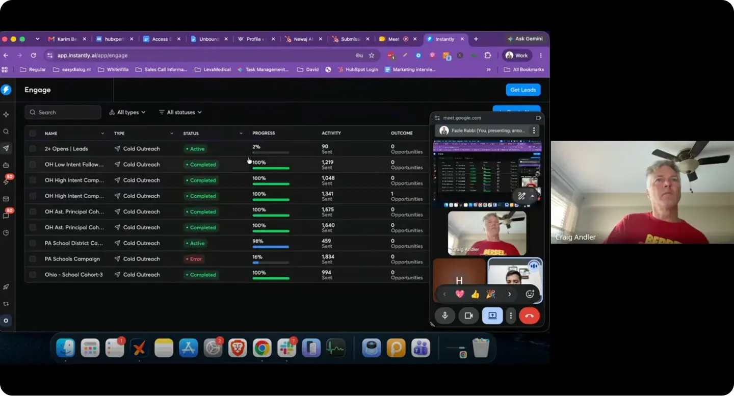This screenshot has width=734, height=396.
Task: Expand the NAME column sort chevron
Action: tap(102, 134)
